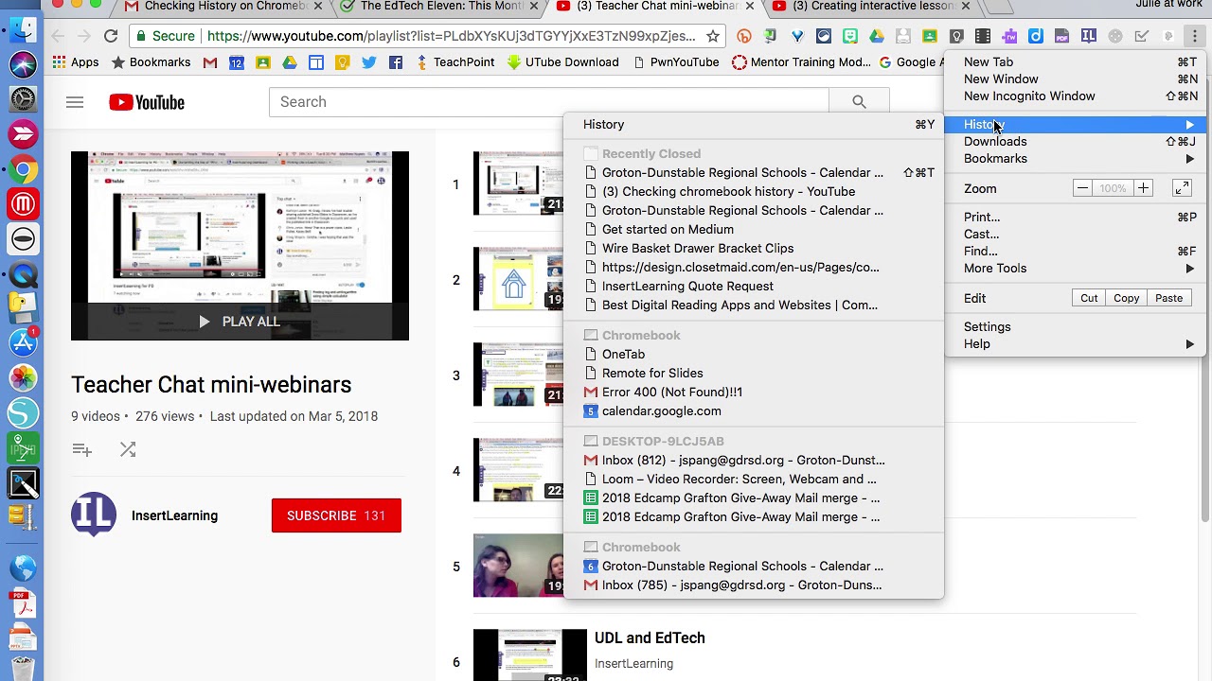This screenshot has height=681, width=1212.
Task: Expand the History submenu arrow
Action: click(x=1190, y=125)
